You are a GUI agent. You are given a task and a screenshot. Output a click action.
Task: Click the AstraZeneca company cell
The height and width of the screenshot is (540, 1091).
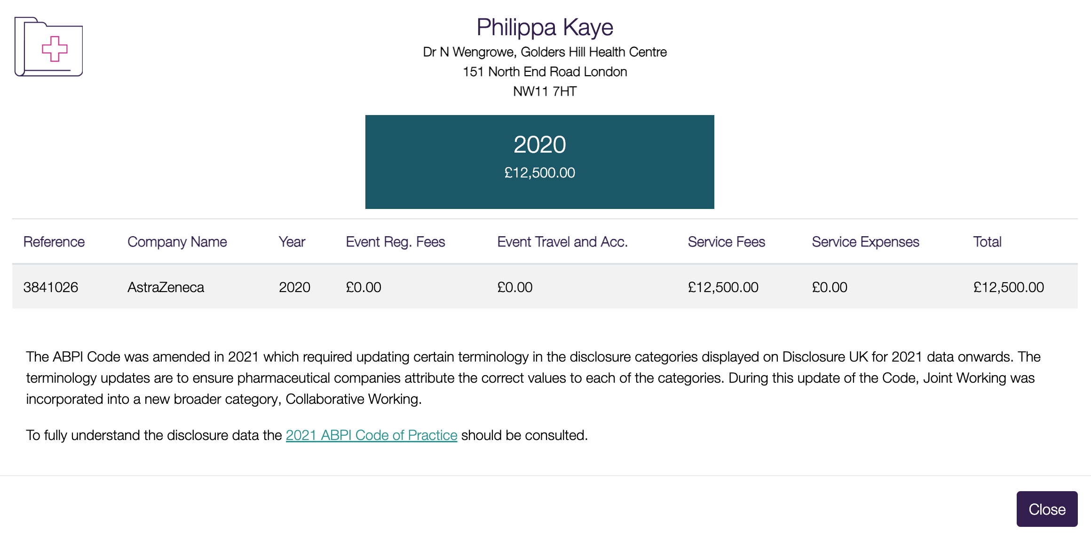[x=166, y=287]
